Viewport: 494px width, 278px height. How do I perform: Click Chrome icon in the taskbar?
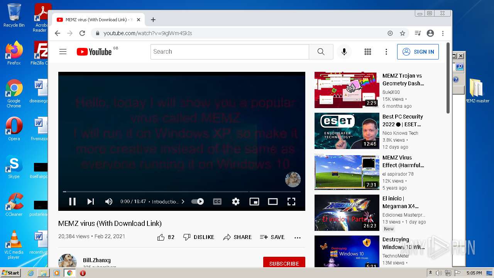click(70, 273)
